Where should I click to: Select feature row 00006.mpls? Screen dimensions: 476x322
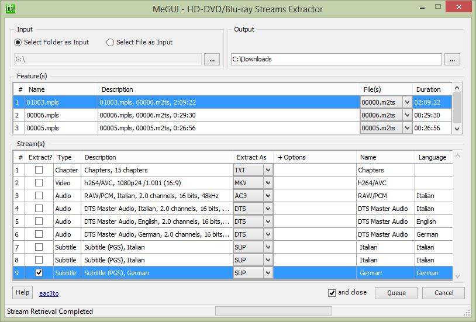click(232, 115)
